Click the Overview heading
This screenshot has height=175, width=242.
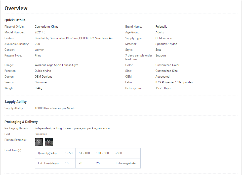(x=16, y=9)
